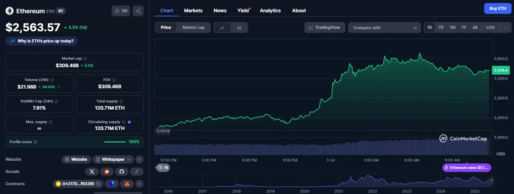Set chart range to 1M

point(453,27)
